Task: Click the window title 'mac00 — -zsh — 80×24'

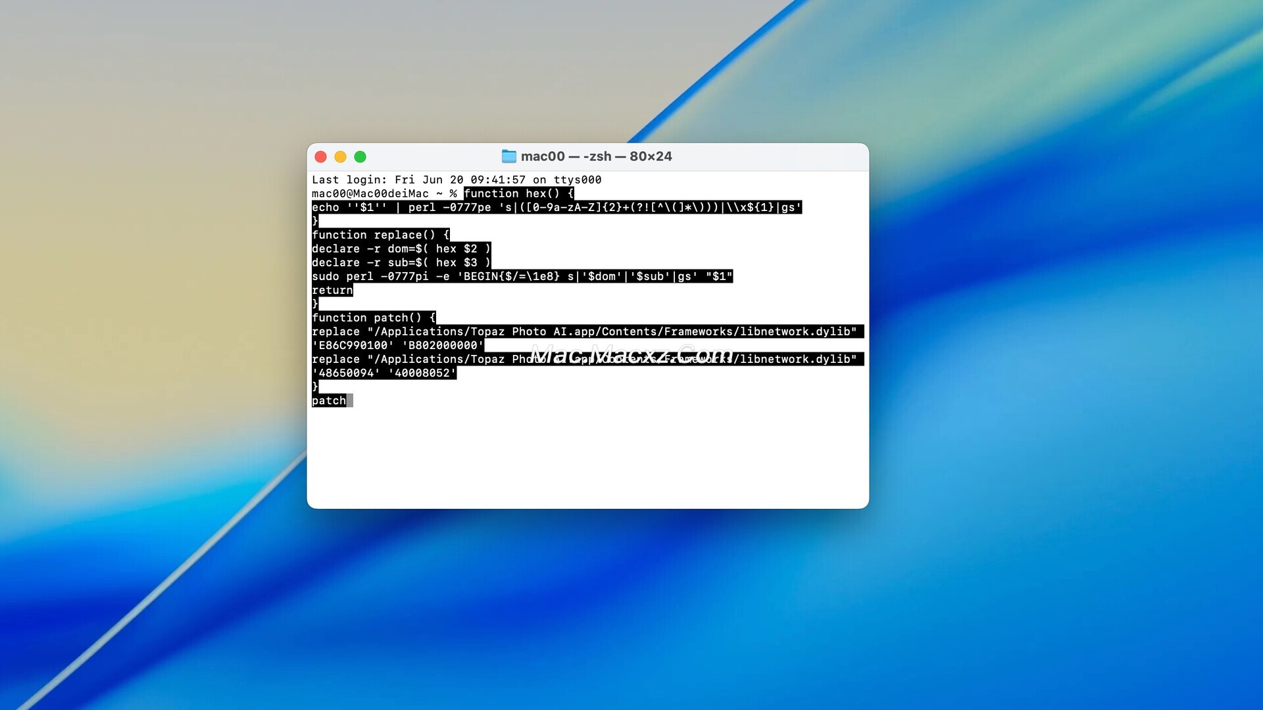Action: point(596,156)
